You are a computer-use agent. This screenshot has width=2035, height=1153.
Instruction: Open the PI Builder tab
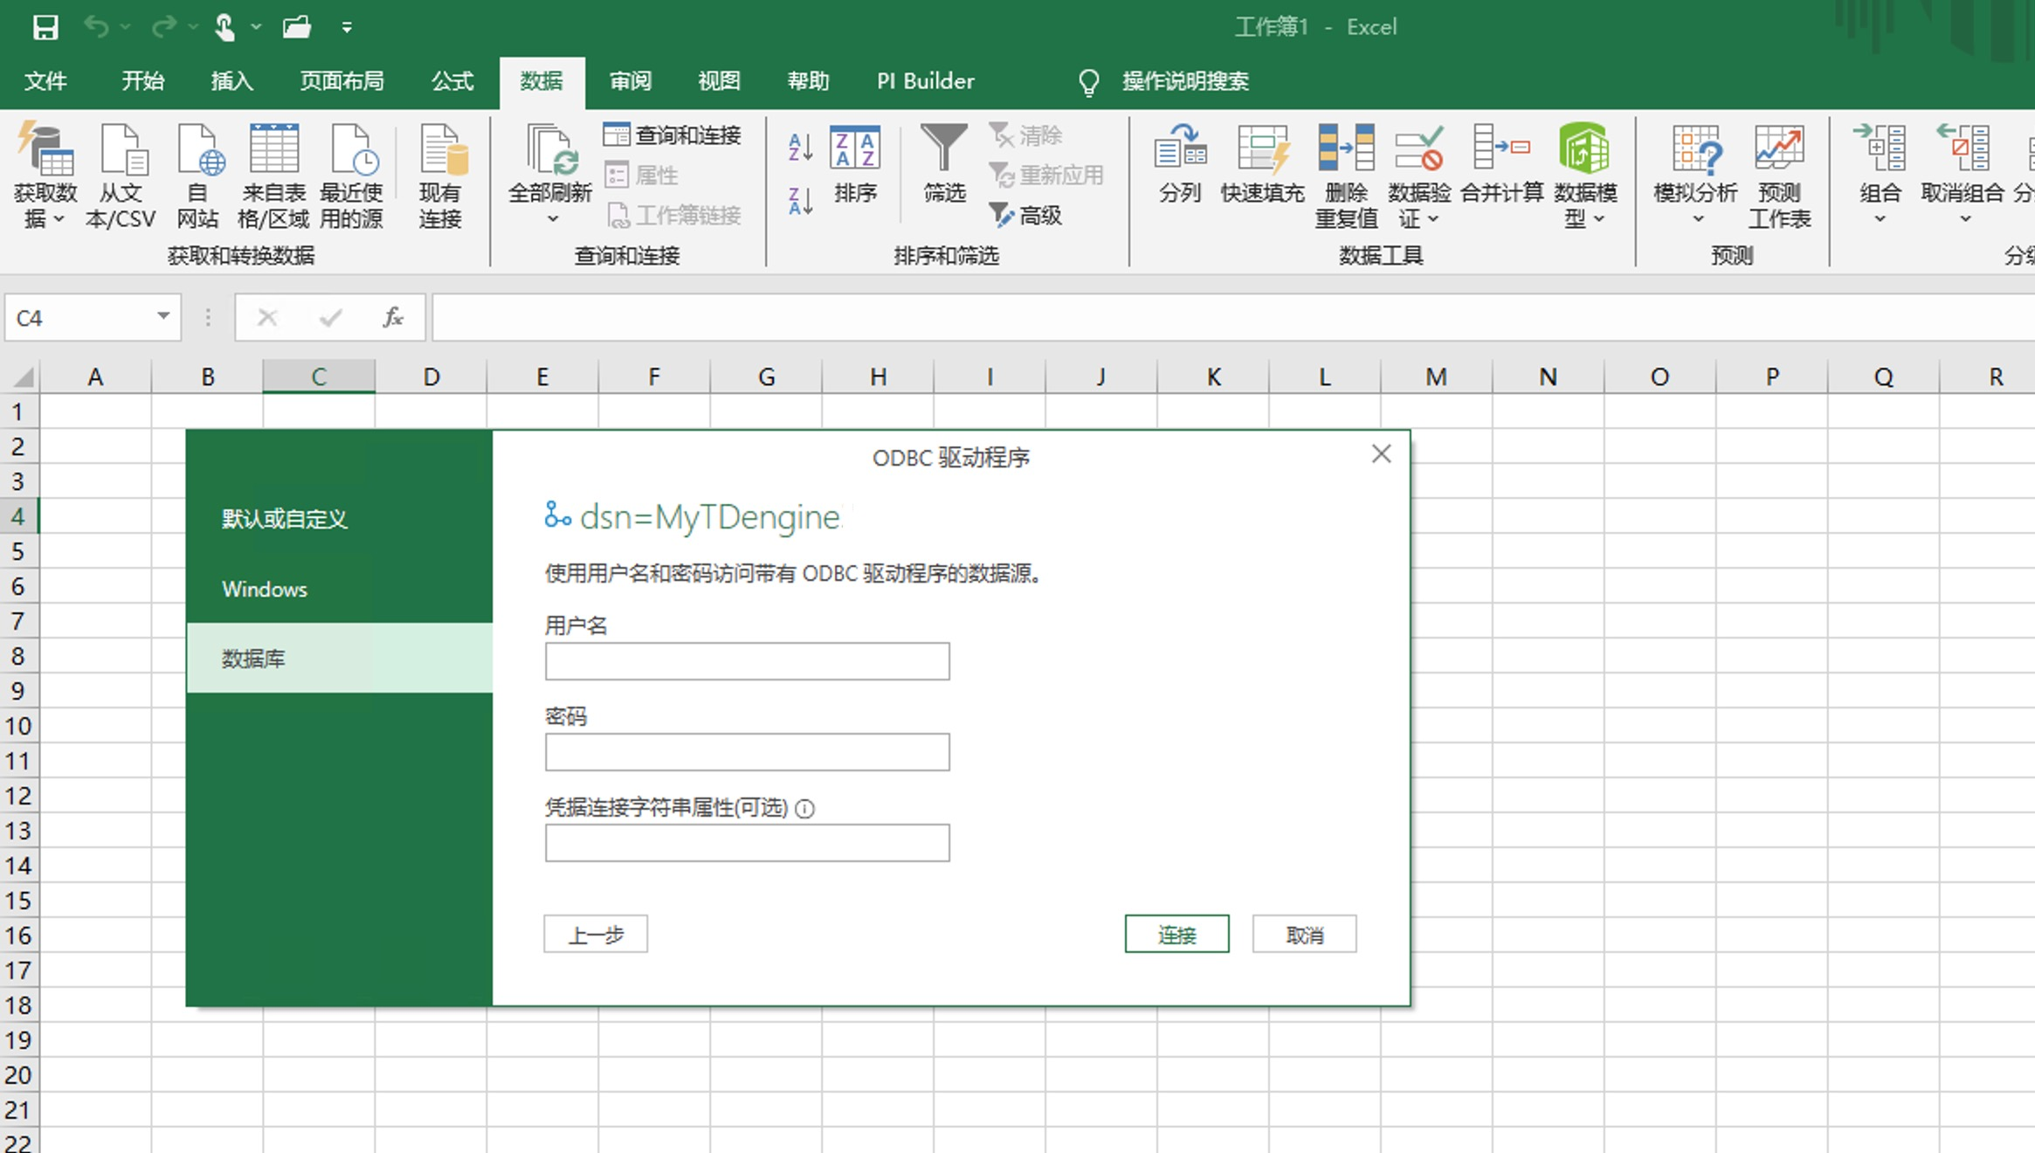[924, 80]
